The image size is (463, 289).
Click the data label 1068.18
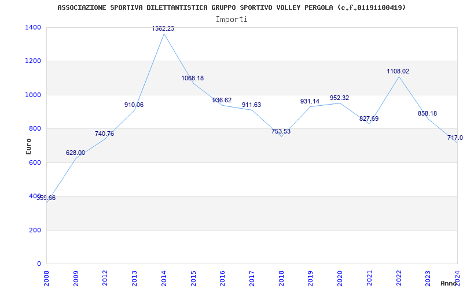click(193, 78)
